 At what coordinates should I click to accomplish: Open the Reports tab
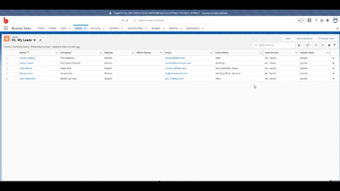tap(173, 28)
